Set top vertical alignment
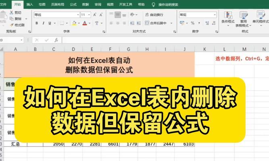Viewport: 269px width, 161px height. point(111,15)
